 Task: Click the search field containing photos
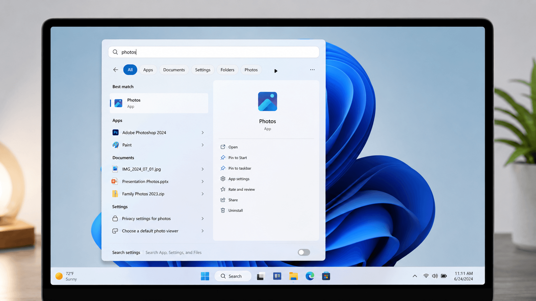214,52
